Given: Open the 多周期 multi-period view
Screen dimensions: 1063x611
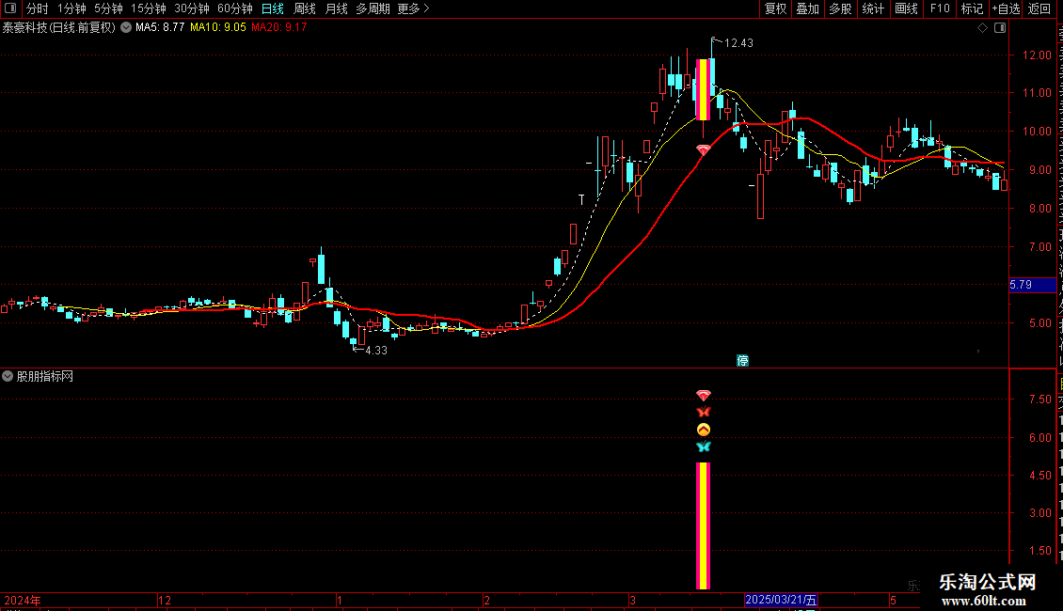Looking at the screenshot, I should click(x=373, y=8).
